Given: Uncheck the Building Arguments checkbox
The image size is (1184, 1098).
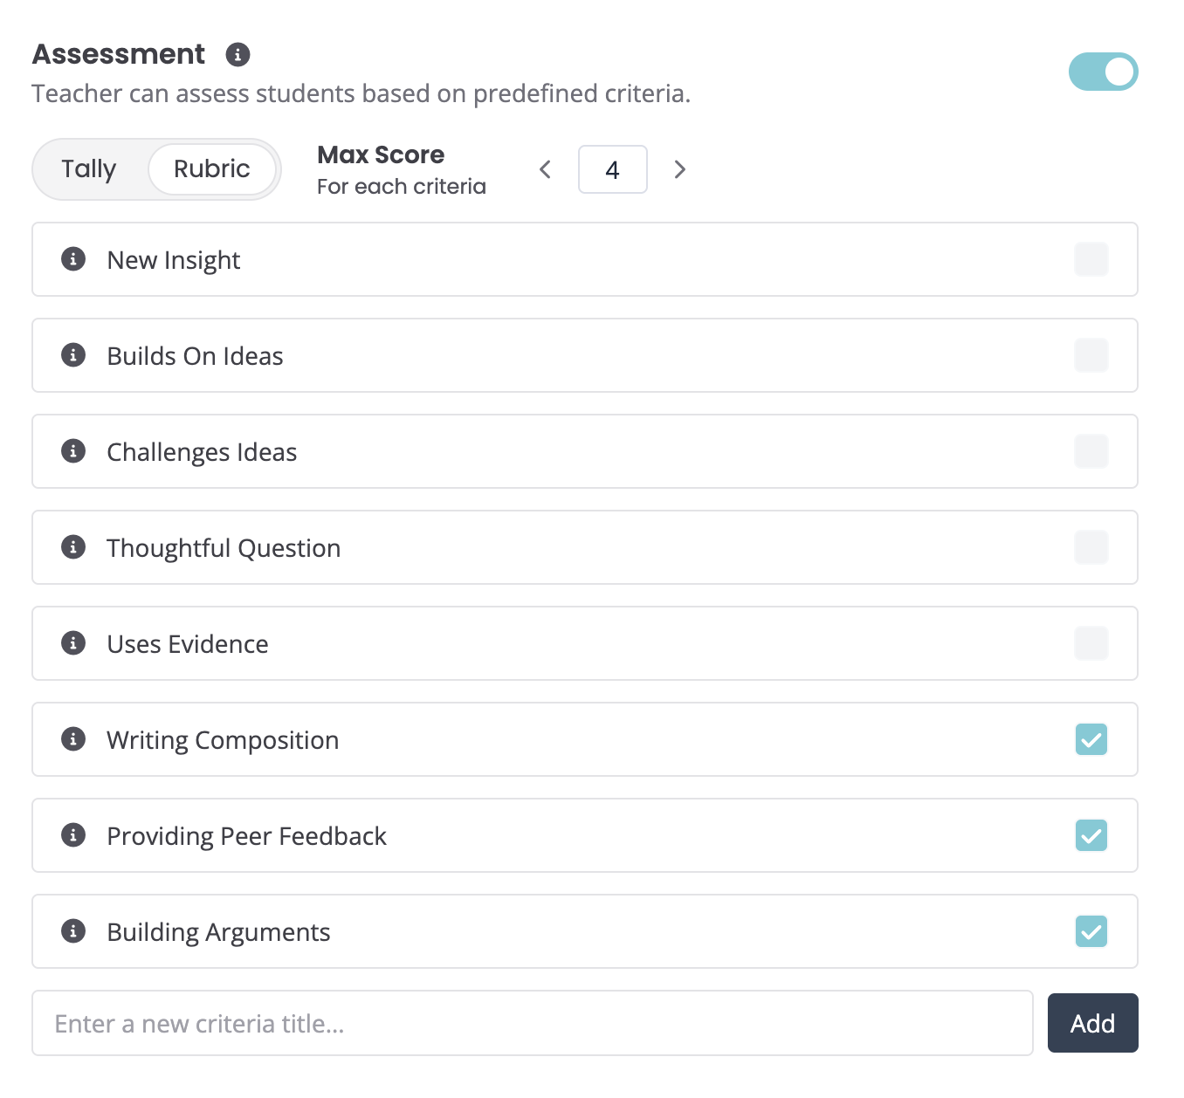Looking at the screenshot, I should click(1091, 931).
